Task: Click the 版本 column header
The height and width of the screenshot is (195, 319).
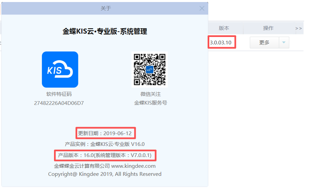Action: (224, 28)
